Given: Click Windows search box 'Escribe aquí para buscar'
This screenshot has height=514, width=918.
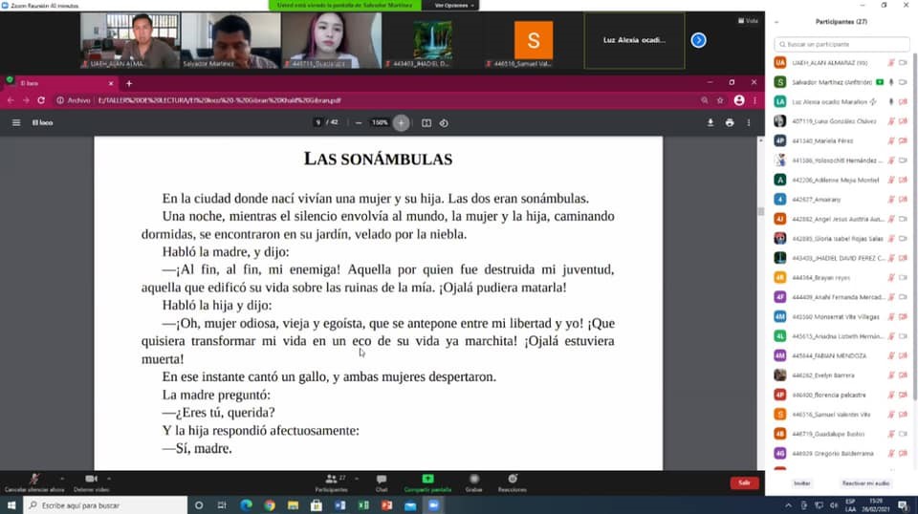Looking at the screenshot, I should point(105,505).
